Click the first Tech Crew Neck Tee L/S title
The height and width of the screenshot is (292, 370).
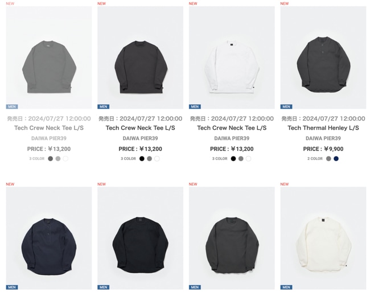coord(49,128)
